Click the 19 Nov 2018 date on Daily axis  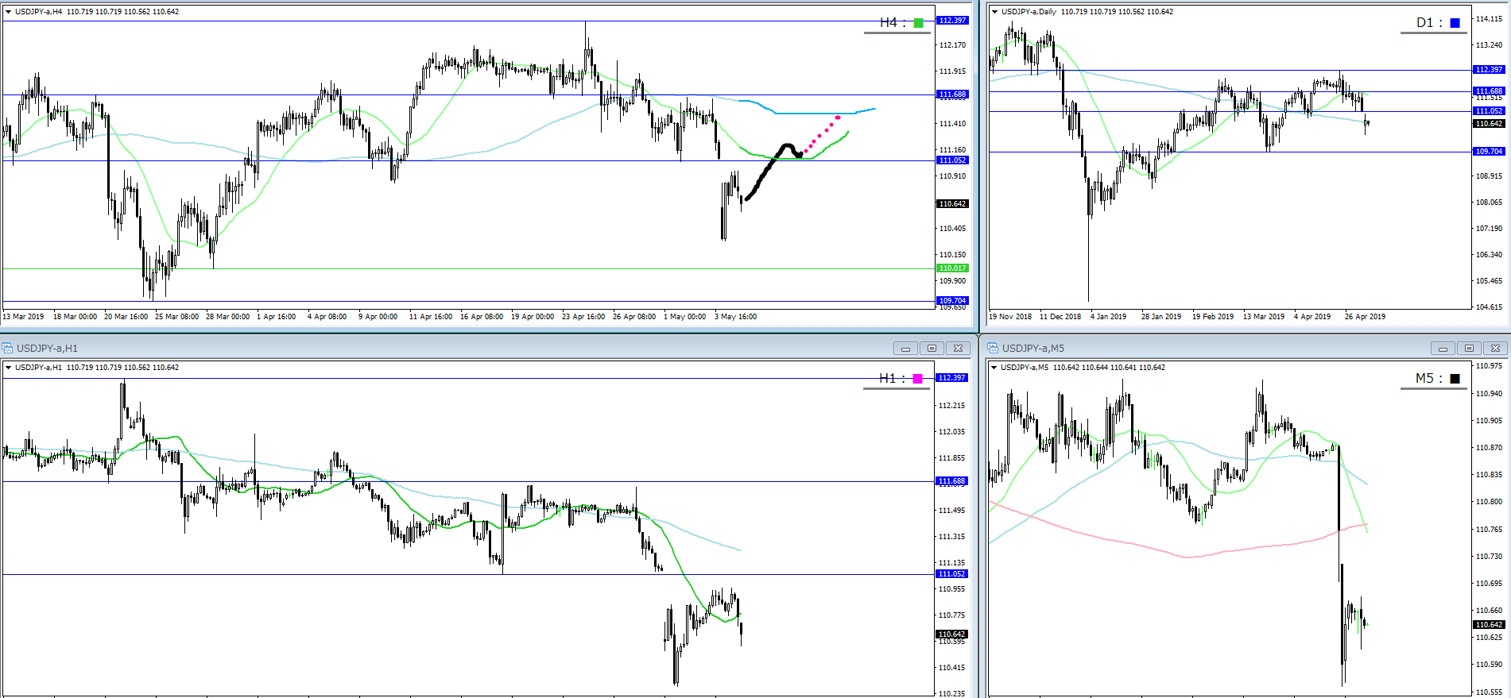[x=1010, y=317]
